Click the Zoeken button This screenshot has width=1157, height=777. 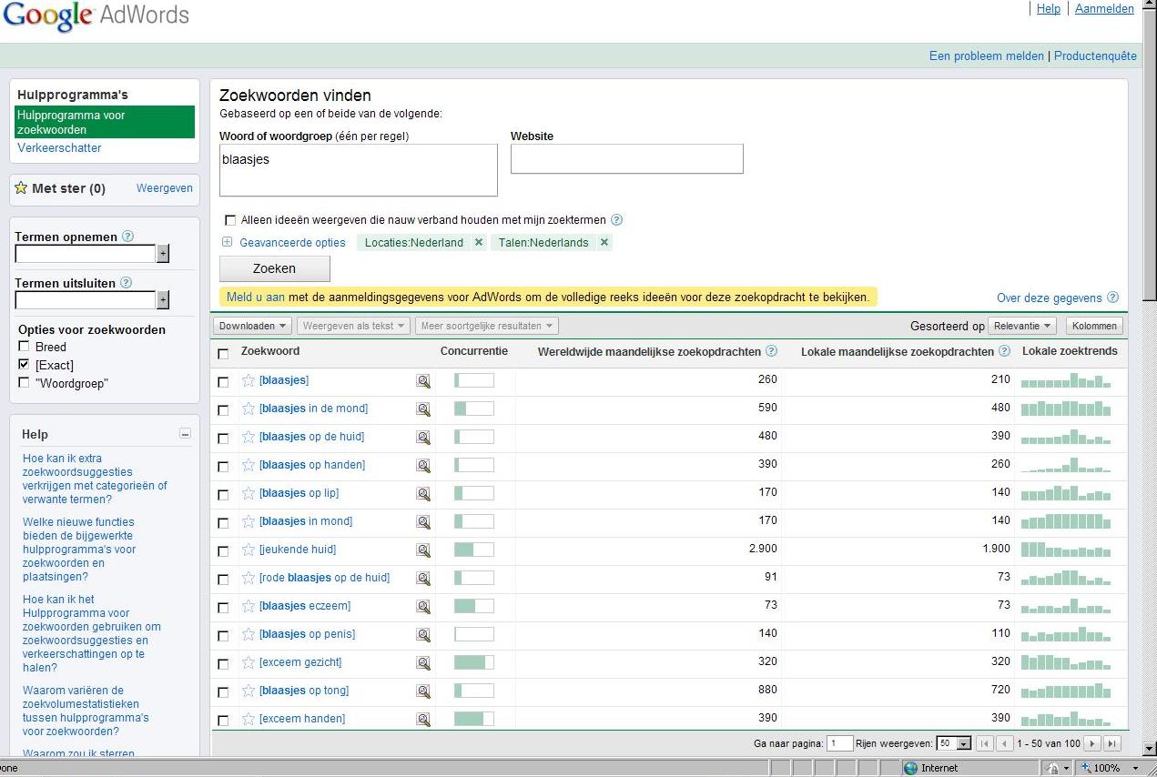(x=275, y=268)
